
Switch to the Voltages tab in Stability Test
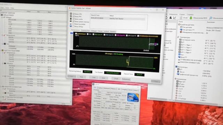94,31
